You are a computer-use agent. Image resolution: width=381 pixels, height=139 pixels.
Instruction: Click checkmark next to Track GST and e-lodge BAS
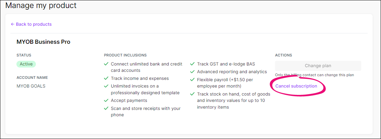[193, 64]
